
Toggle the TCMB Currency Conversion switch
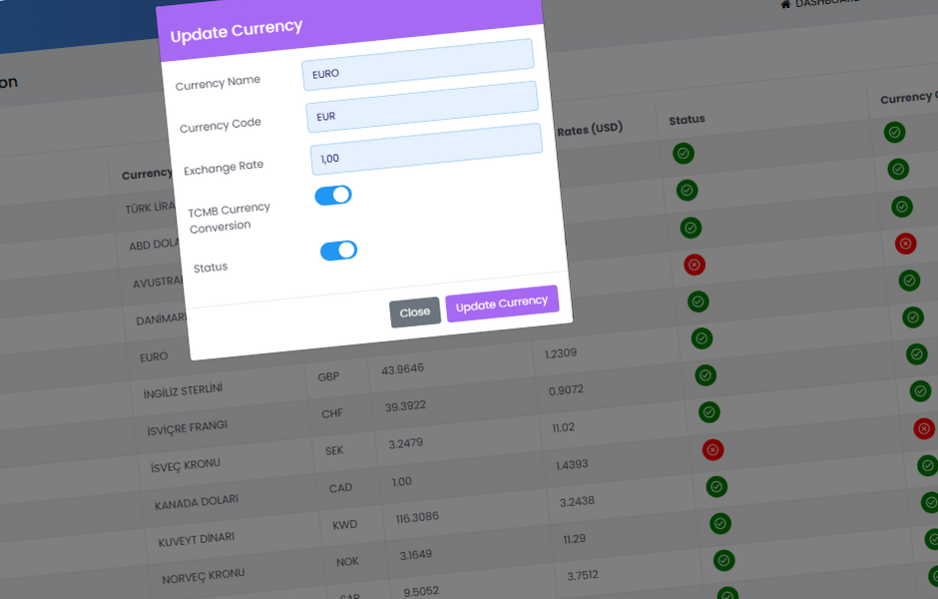333,195
